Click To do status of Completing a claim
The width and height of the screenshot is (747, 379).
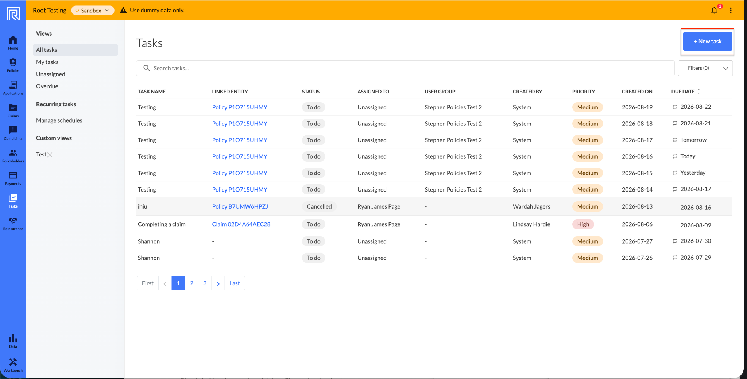[x=314, y=224]
